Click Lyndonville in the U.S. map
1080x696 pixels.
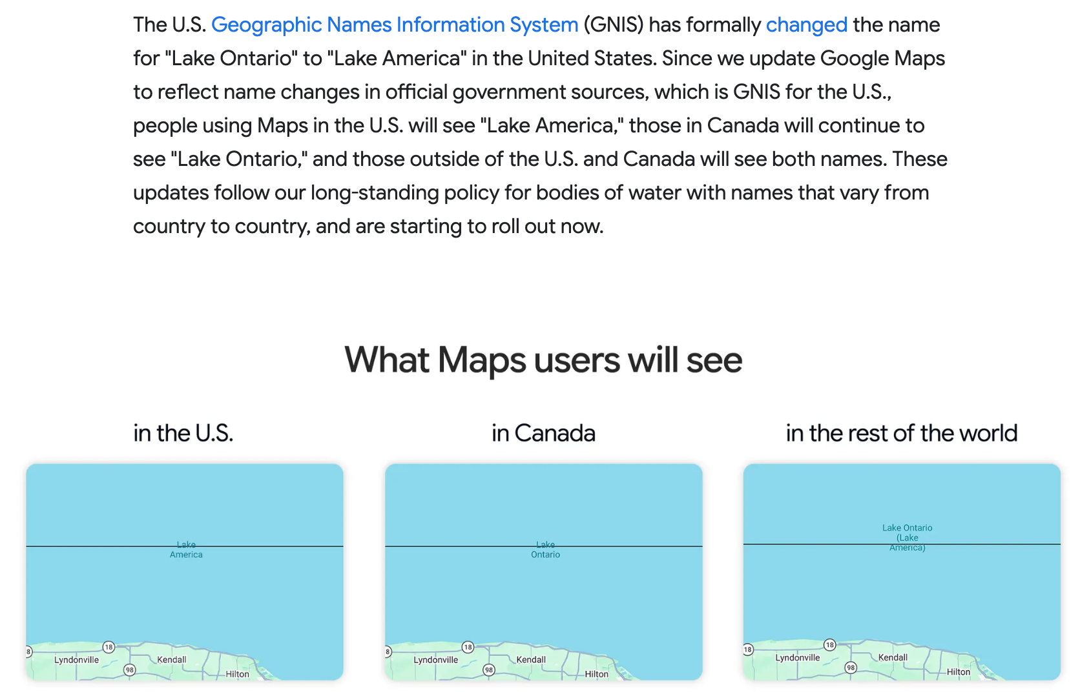(77, 660)
